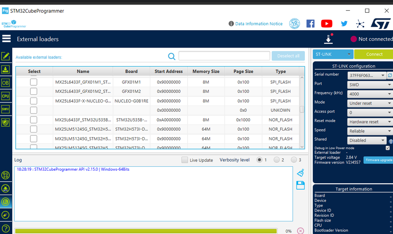393x234 pixels.
Task: Sort by Start Address column header
Action: (168, 72)
